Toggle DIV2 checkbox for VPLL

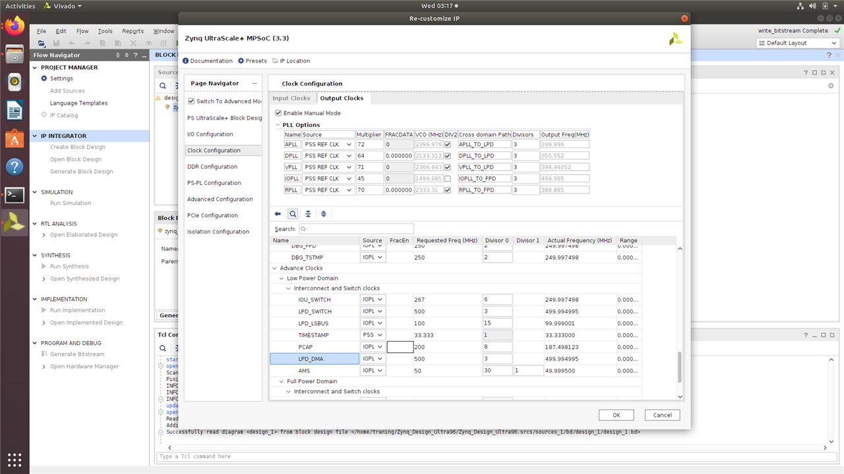(448, 167)
